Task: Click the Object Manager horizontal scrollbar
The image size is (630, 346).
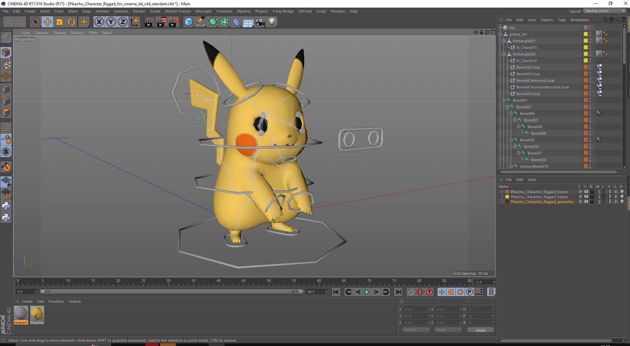Action: (x=559, y=172)
